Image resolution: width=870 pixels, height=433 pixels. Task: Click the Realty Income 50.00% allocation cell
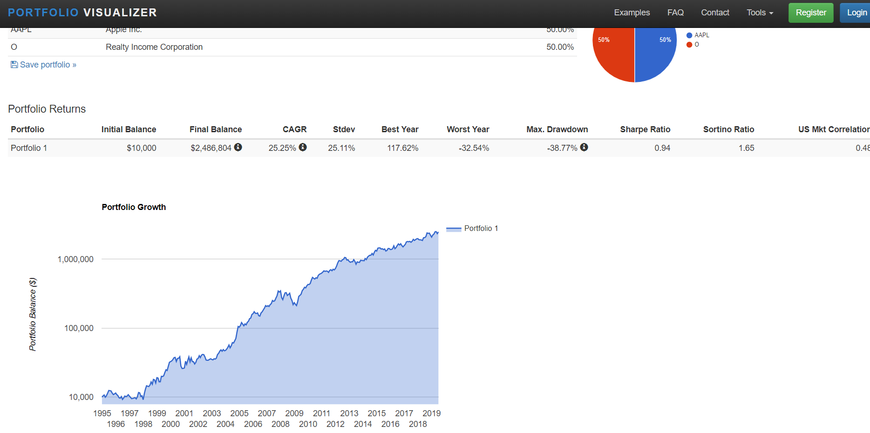coord(560,47)
